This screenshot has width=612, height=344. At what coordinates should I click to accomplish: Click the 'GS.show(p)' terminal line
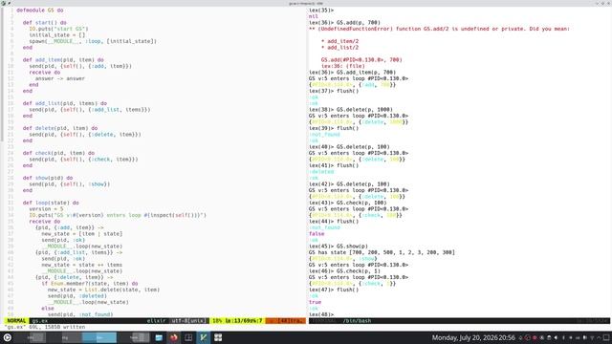coord(339,247)
